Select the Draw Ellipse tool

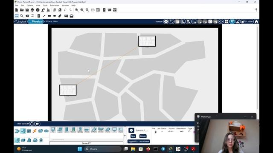coord(55,16)
